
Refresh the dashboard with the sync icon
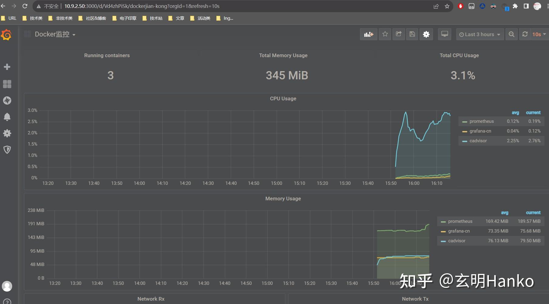pos(525,34)
